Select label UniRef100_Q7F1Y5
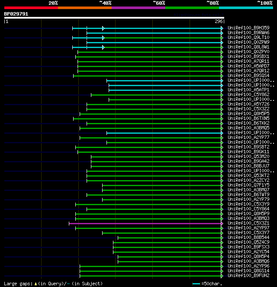 point(248,185)
